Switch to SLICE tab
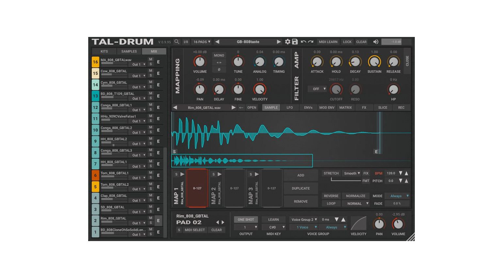 [x=382, y=107]
